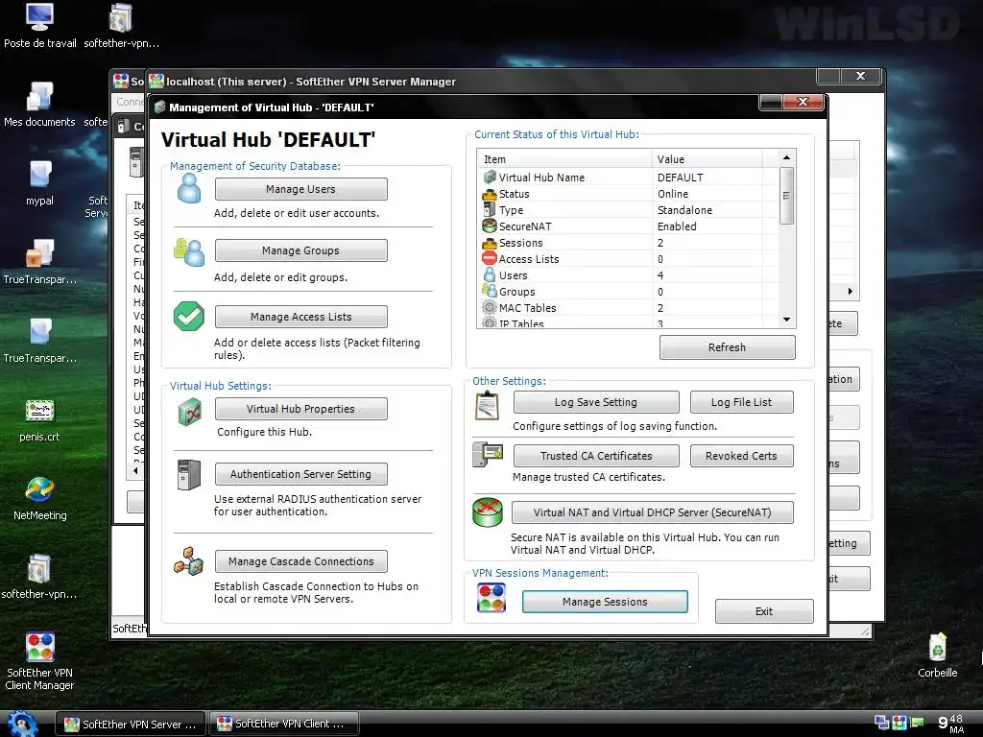
Task: Open Virtual NAT and Virtual DHCP Server
Action: point(653,512)
